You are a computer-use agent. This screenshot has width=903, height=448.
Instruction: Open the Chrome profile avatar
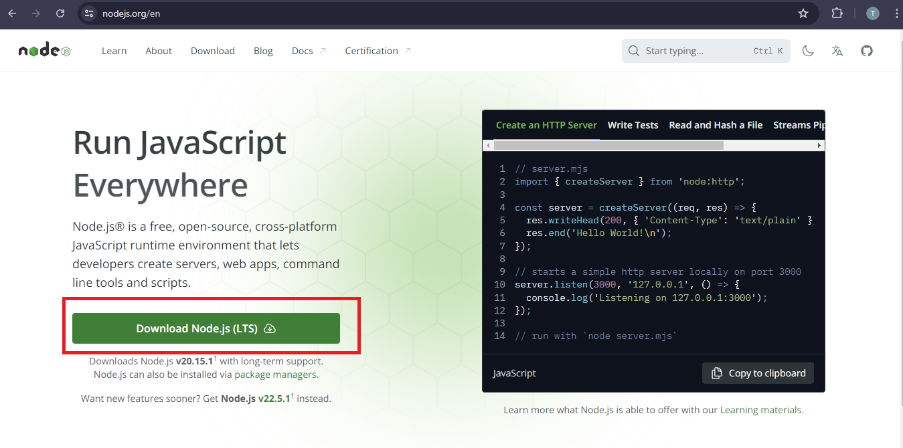872,13
